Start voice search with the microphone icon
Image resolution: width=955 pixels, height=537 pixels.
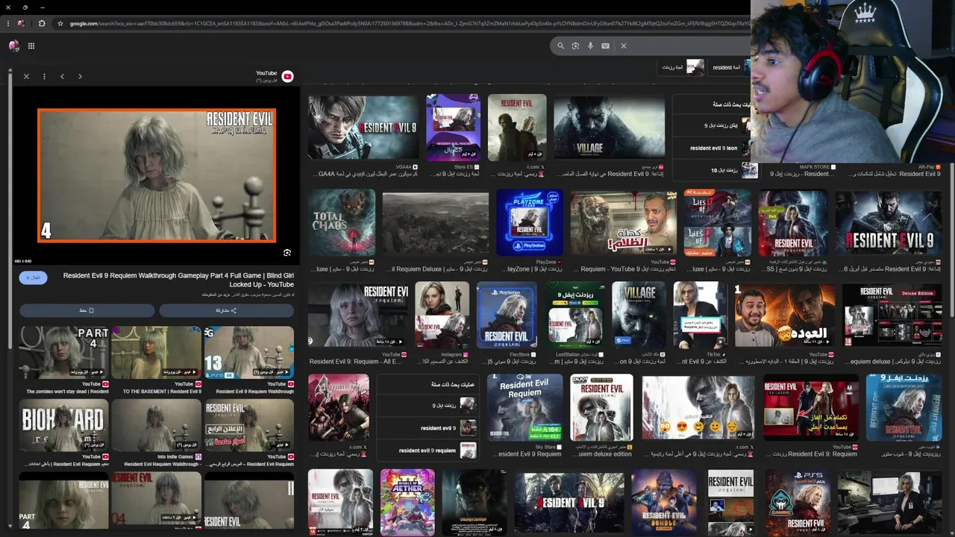click(x=590, y=45)
